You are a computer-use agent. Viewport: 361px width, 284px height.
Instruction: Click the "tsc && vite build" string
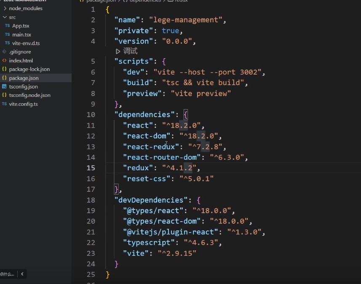[x=203, y=83]
